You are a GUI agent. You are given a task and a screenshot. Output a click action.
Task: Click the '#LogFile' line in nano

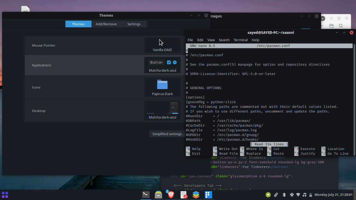[221, 130]
